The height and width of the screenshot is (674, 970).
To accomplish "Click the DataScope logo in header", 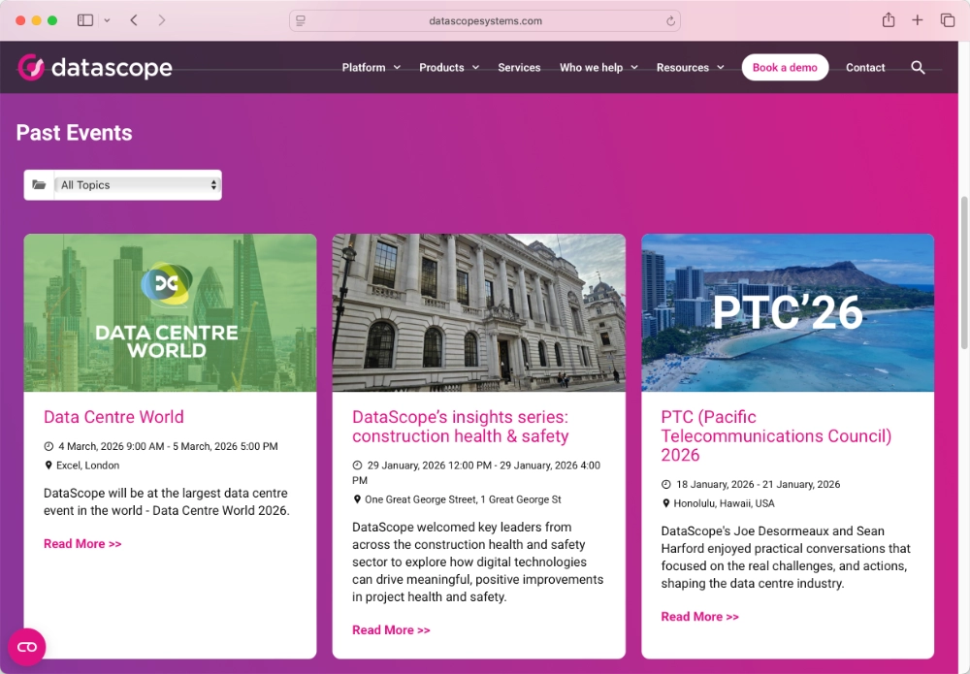I will coord(95,68).
